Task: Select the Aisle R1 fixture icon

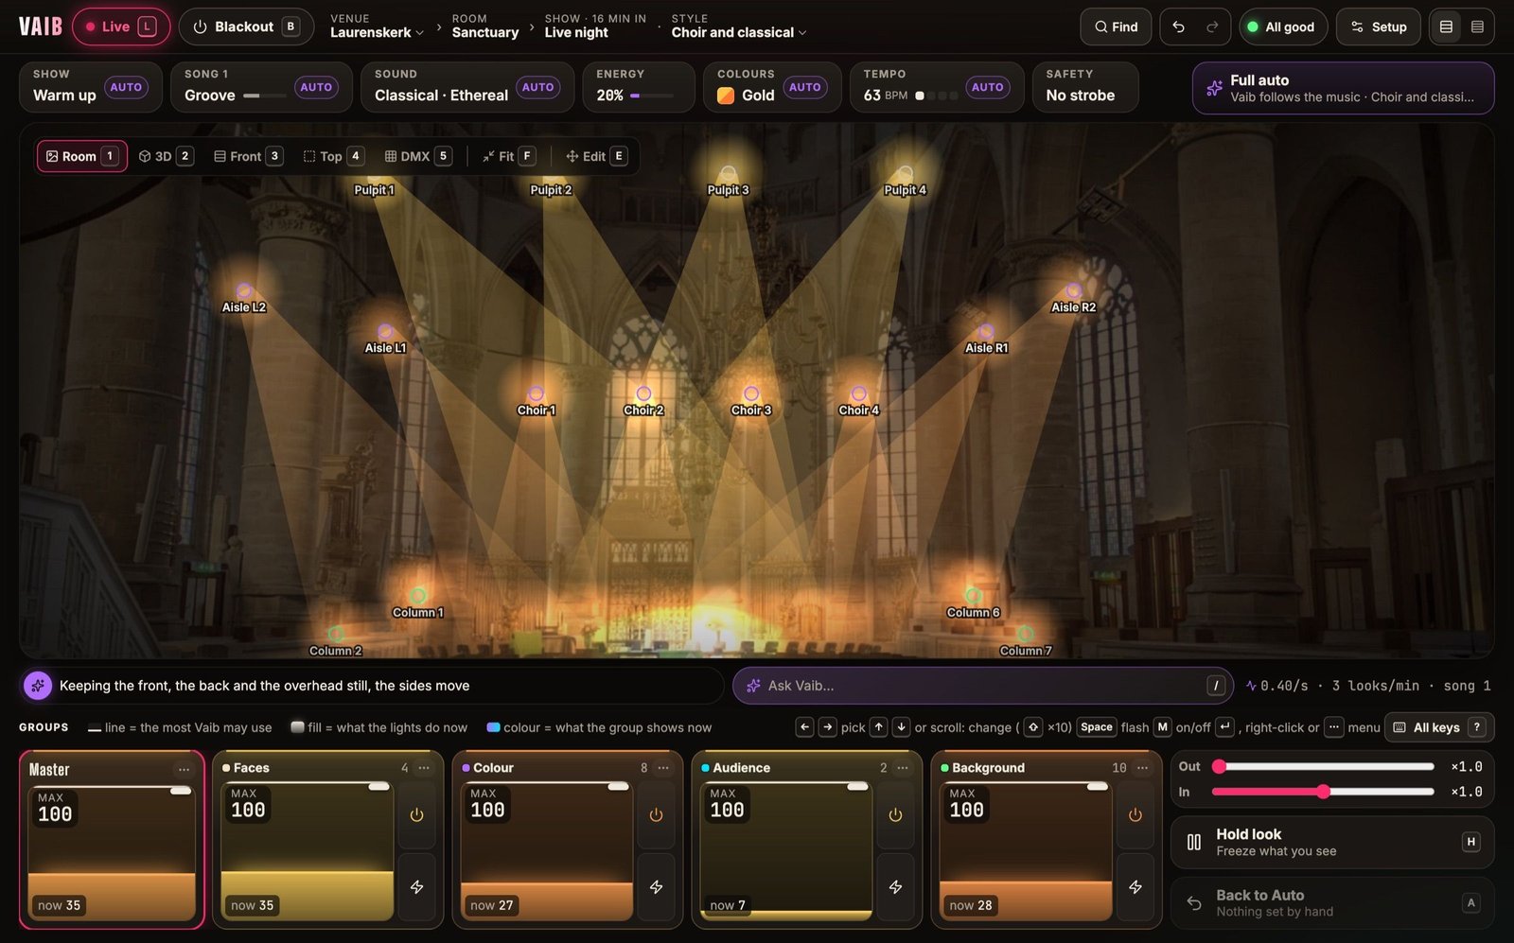Action: coord(986,332)
